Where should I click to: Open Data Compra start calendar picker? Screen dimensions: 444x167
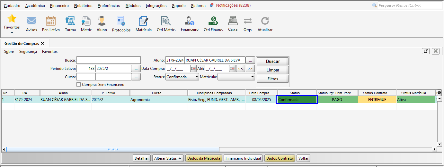[x=193, y=68]
